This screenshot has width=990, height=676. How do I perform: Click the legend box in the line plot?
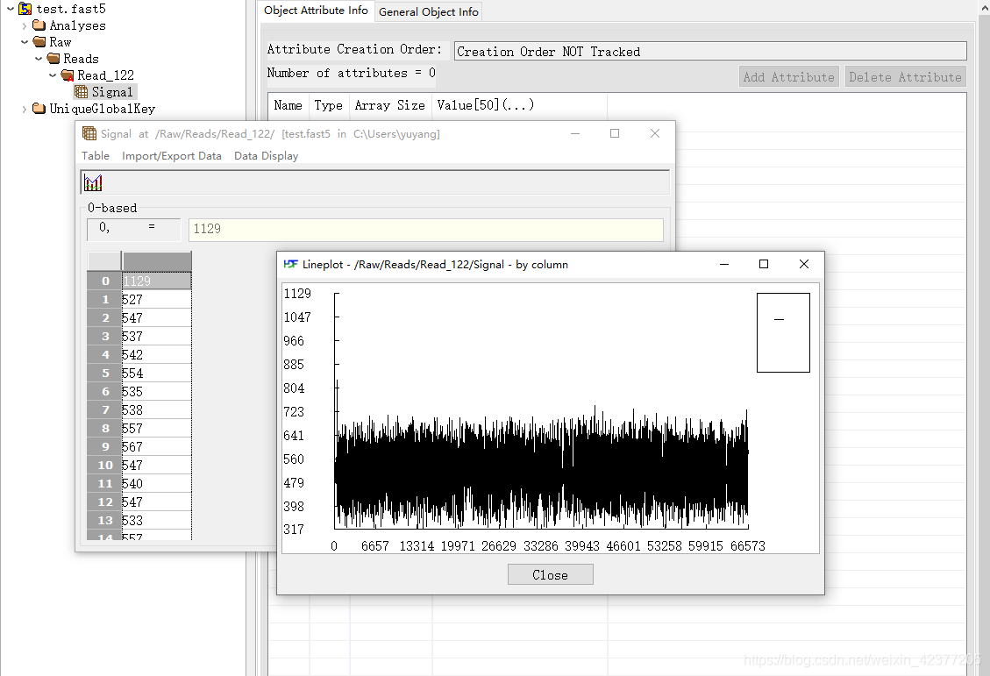click(783, 332)
